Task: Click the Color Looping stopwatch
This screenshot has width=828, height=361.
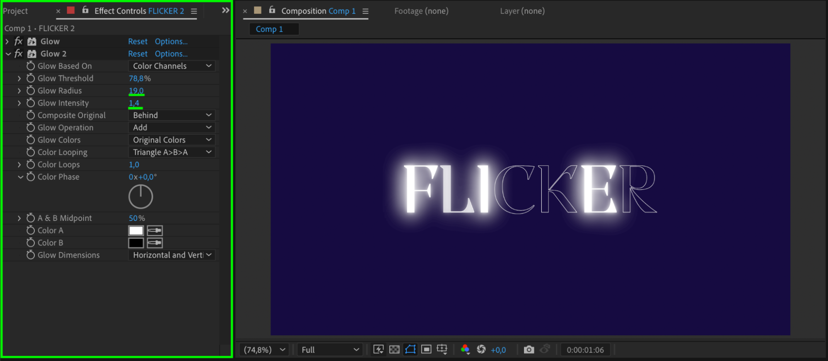Action: tap(31, 152)
